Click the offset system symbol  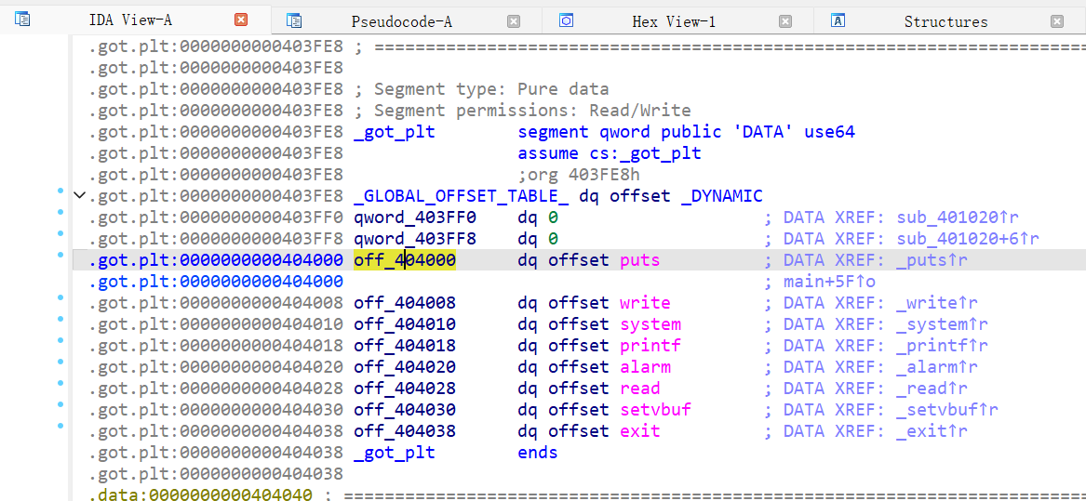(x=650, y=324)
